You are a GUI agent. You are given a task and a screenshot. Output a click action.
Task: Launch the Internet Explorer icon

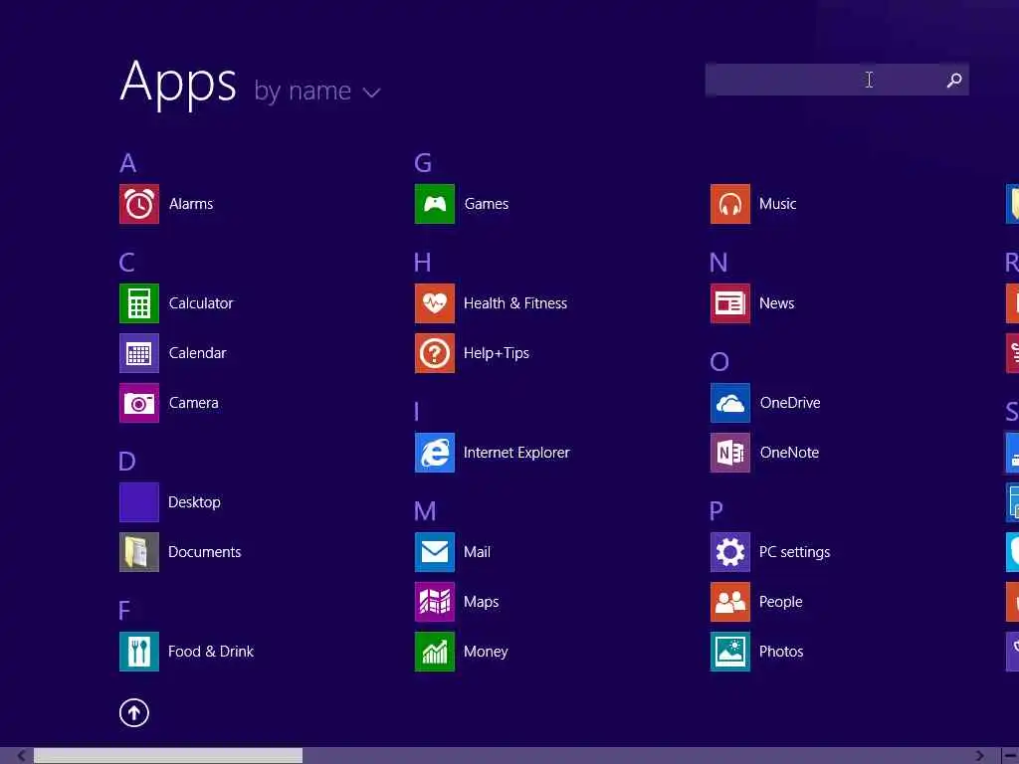(x=435, y=453)
